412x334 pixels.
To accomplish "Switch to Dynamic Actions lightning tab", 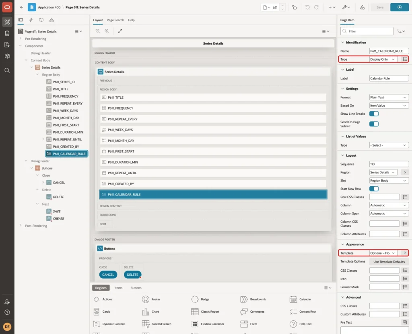I will 31,20.
